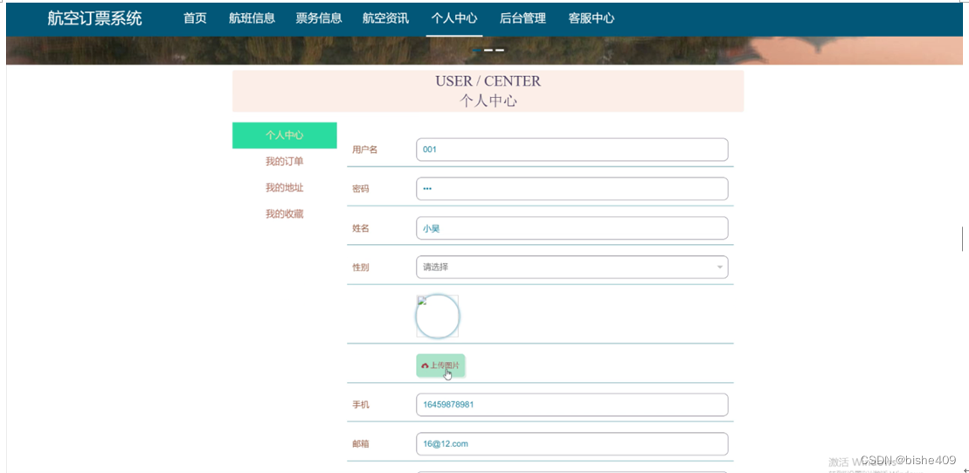
Task: Go to 票务信息 page
Action: (x=318, y=18)
